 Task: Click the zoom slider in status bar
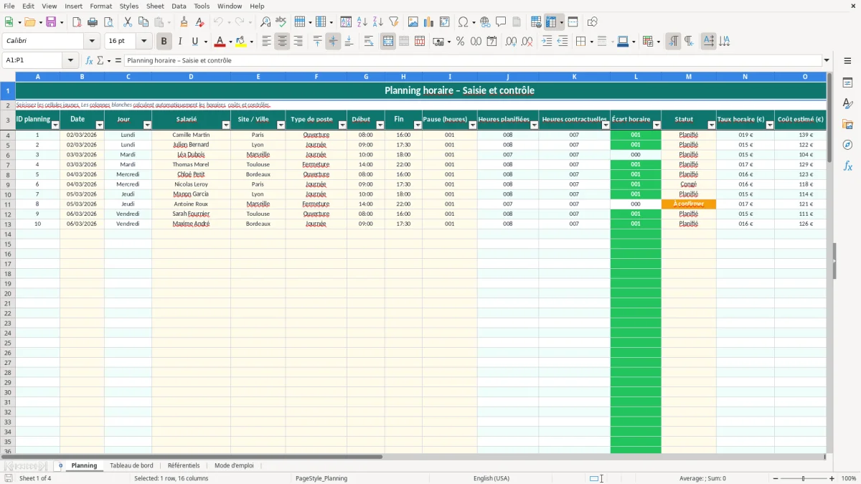pyautogui.click(x=802, y=478)
